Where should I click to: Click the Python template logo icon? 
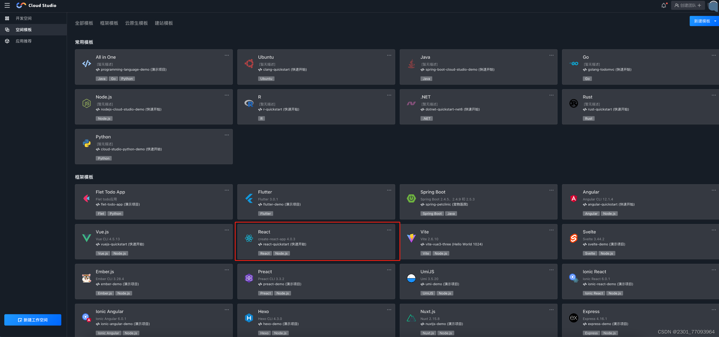pos(87,143)
